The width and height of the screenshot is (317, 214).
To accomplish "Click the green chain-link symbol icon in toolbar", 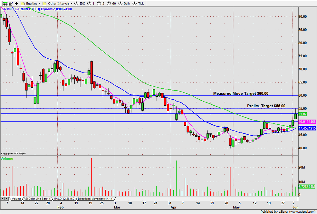I will 5,4.
